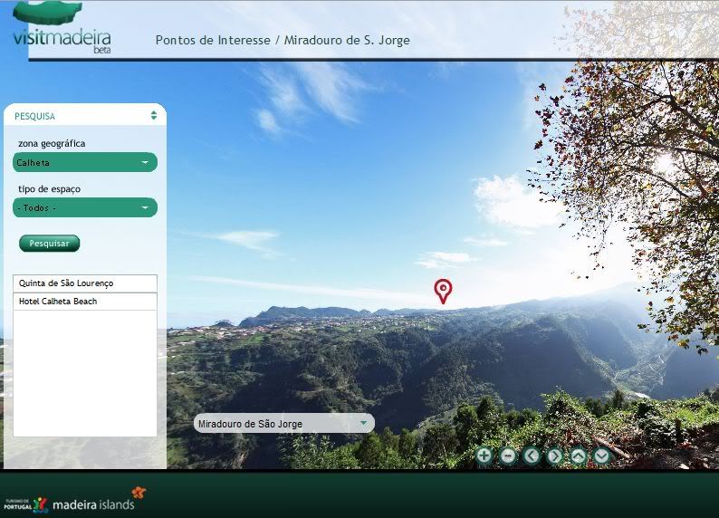The width and height of the screenshot is (719, 518).
Task: Click the PESQUISA panel header
Action: pyautogui.click(x=36, y=117)
